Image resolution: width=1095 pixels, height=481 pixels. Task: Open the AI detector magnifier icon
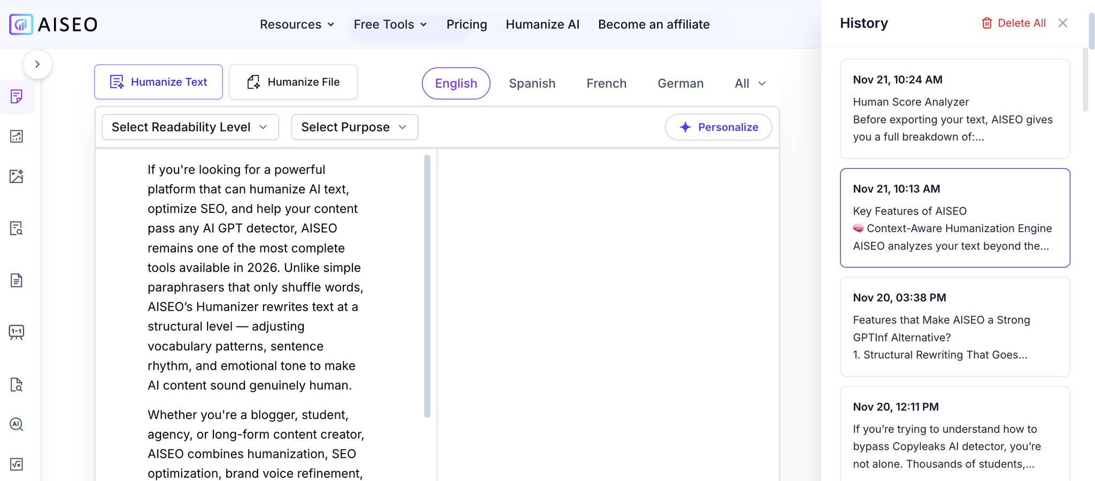(17, 424)
